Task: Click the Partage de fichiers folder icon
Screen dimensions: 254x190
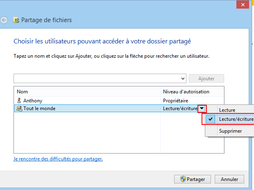Action: (16, 20)
